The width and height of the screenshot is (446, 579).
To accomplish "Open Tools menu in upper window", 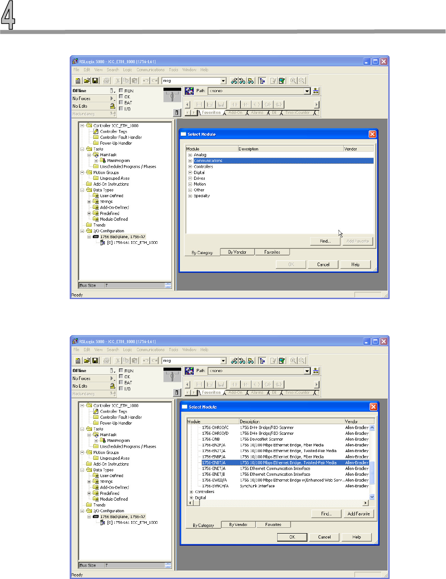I will tap(173, 70).
